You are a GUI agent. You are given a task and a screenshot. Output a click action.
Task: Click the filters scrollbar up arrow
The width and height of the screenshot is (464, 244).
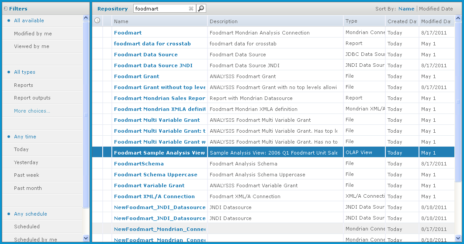click(x=86, y=18)
